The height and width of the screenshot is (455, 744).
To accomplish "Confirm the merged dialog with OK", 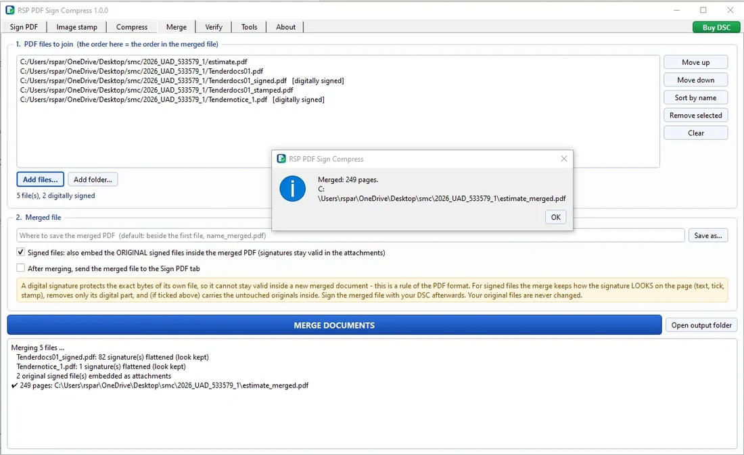I will (x=555, y=217).
